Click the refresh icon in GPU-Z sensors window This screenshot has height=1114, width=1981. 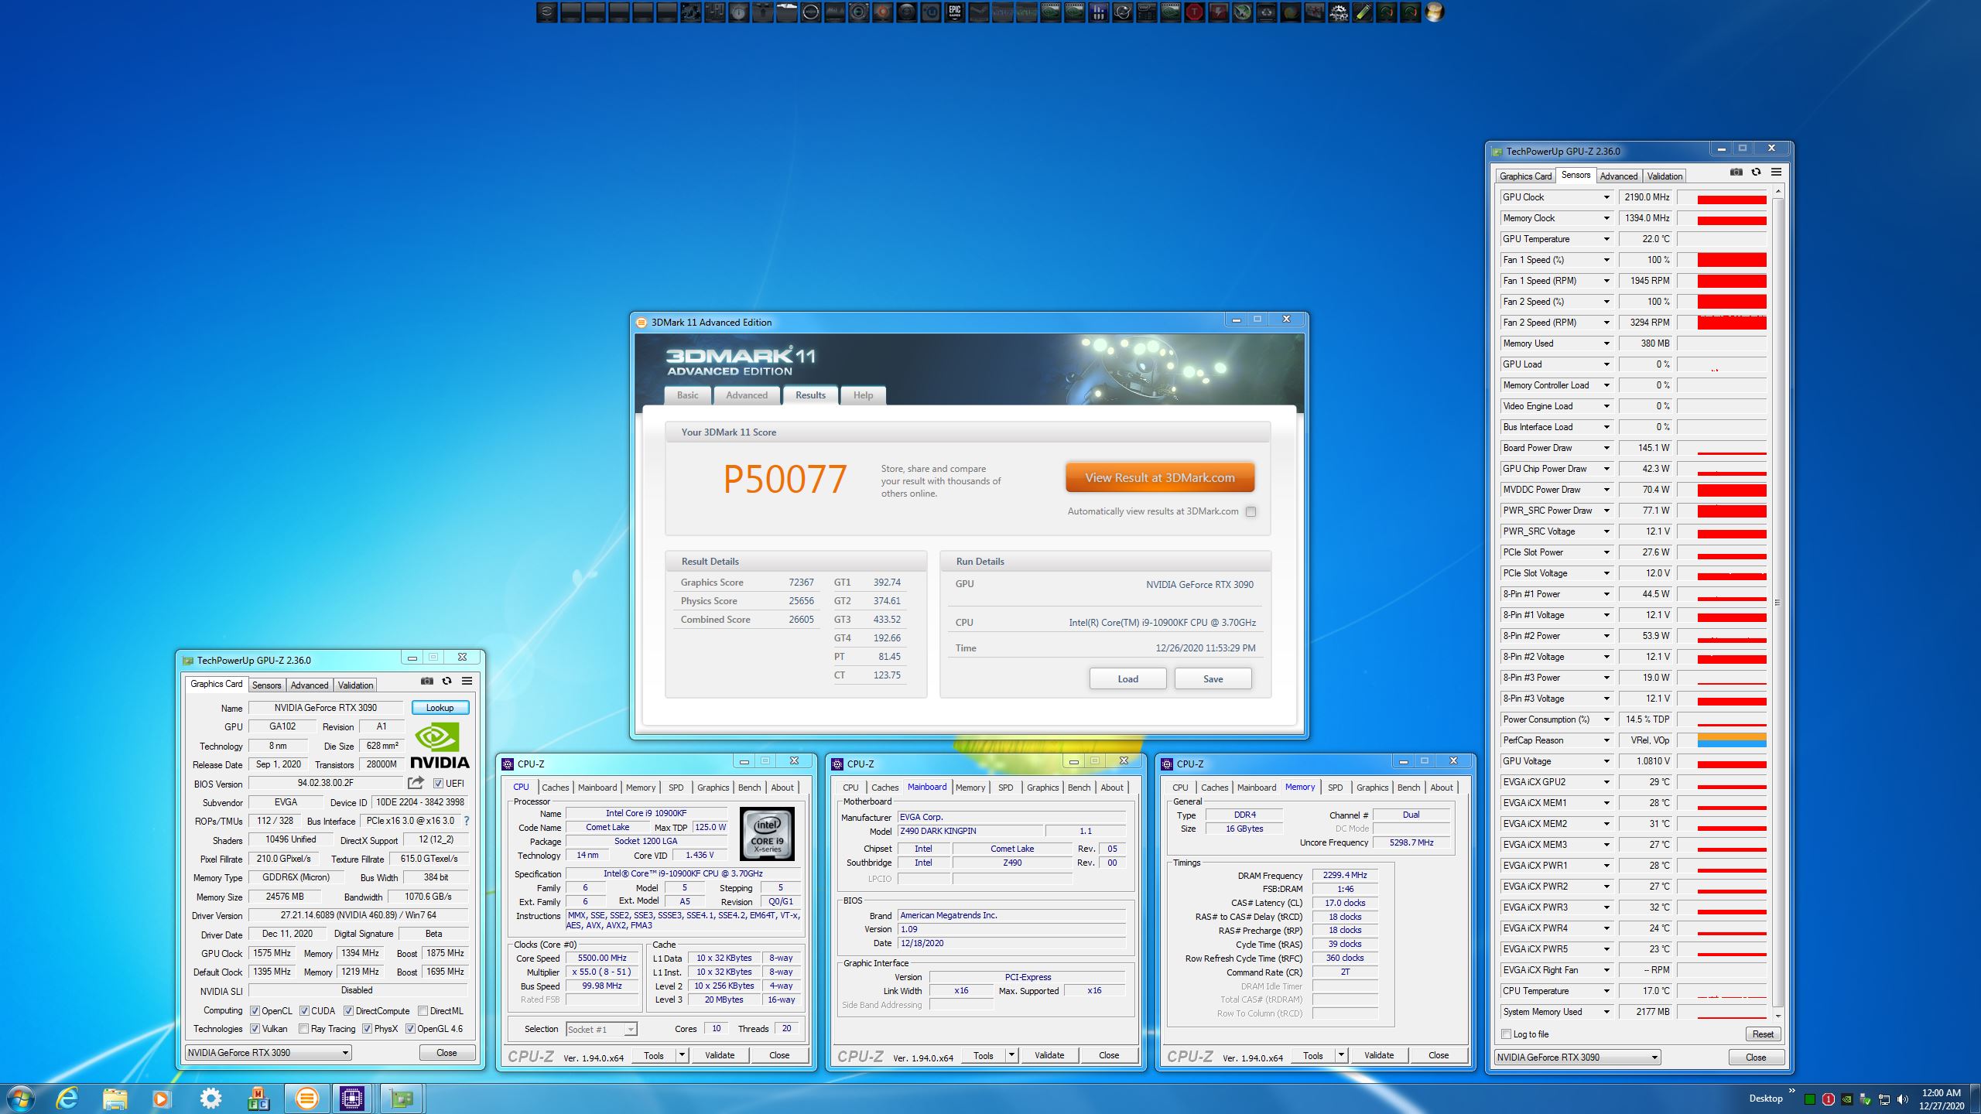1756,172
